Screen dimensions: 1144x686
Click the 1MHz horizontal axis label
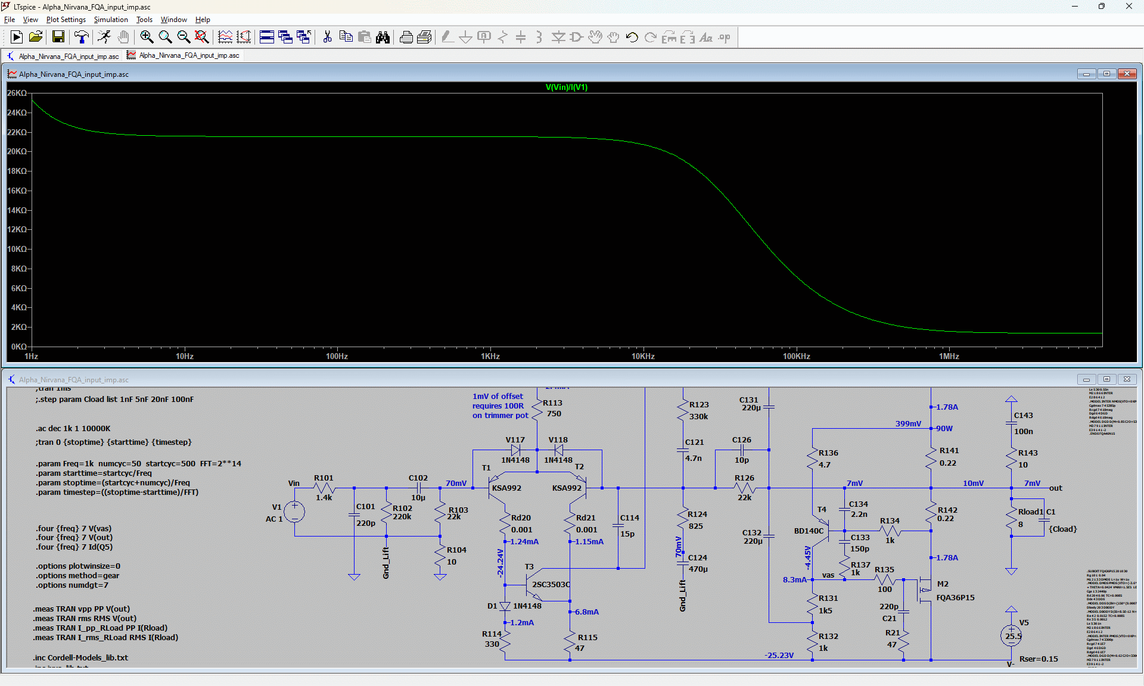pos(949,356)
